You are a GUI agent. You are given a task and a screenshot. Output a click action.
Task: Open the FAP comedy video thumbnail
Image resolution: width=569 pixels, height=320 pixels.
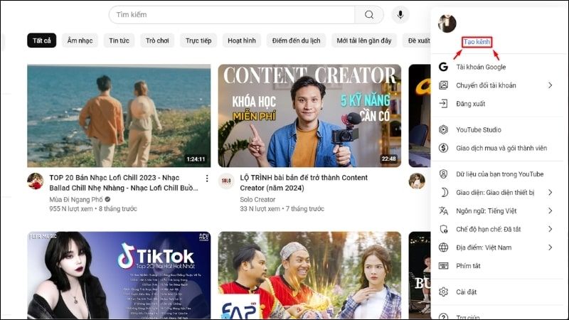coord(309,275)
